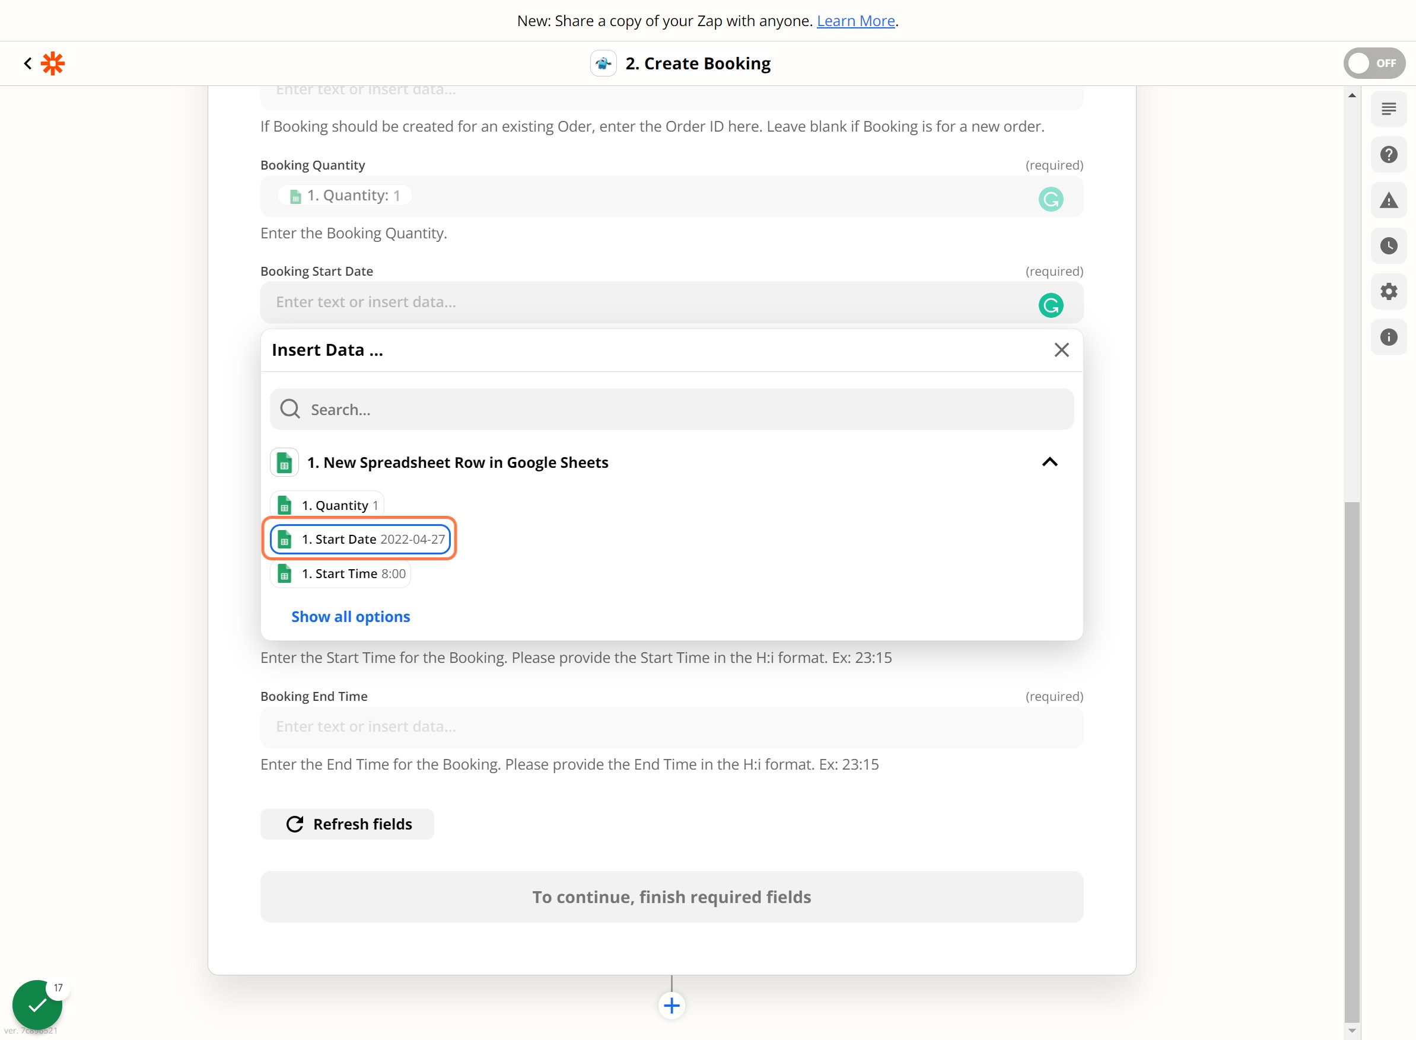Click the Google Sheets icon beside section title

[284, 462]
